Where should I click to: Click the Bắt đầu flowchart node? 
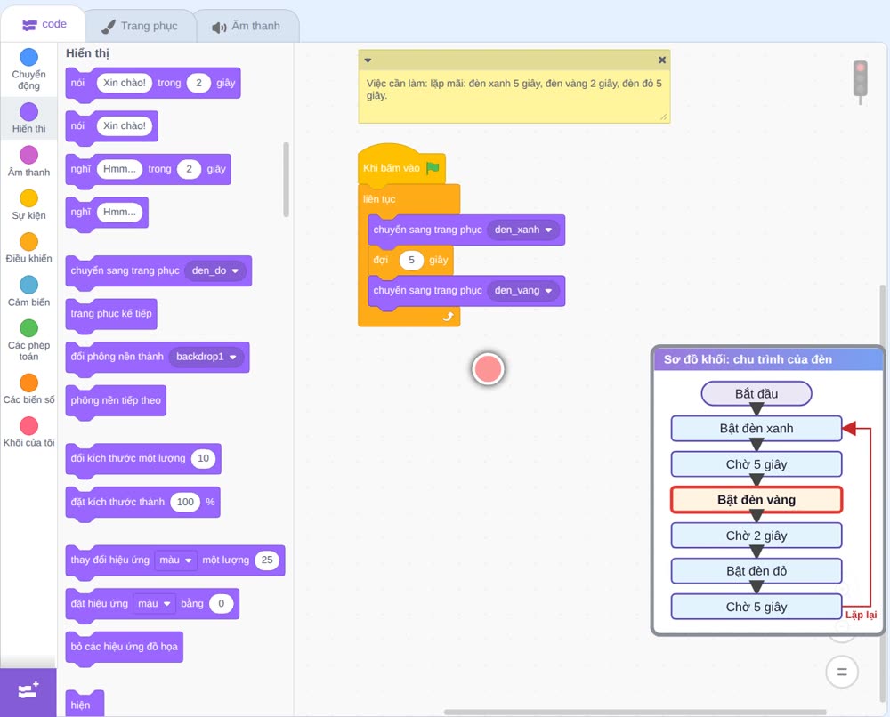756,394
